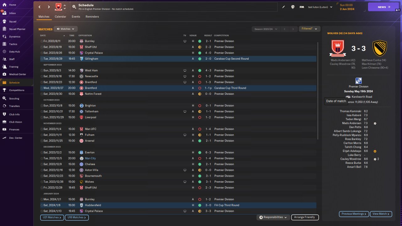Click the matches list vertical scrollbar
This screenshot has width=402, height=226.
pyautogui.click(x=318, y=91)
